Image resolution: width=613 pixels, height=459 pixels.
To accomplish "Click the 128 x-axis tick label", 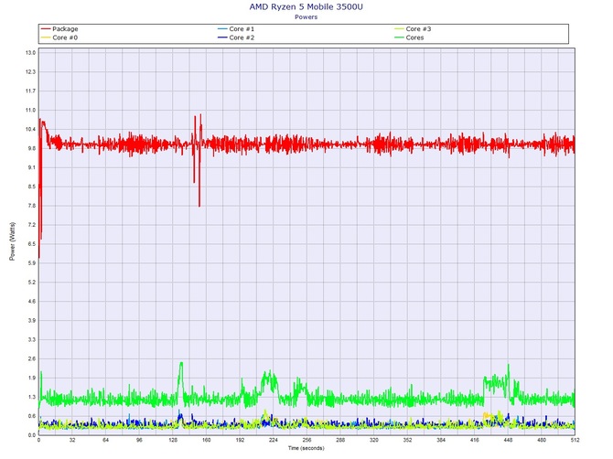I will click(173, 440).
